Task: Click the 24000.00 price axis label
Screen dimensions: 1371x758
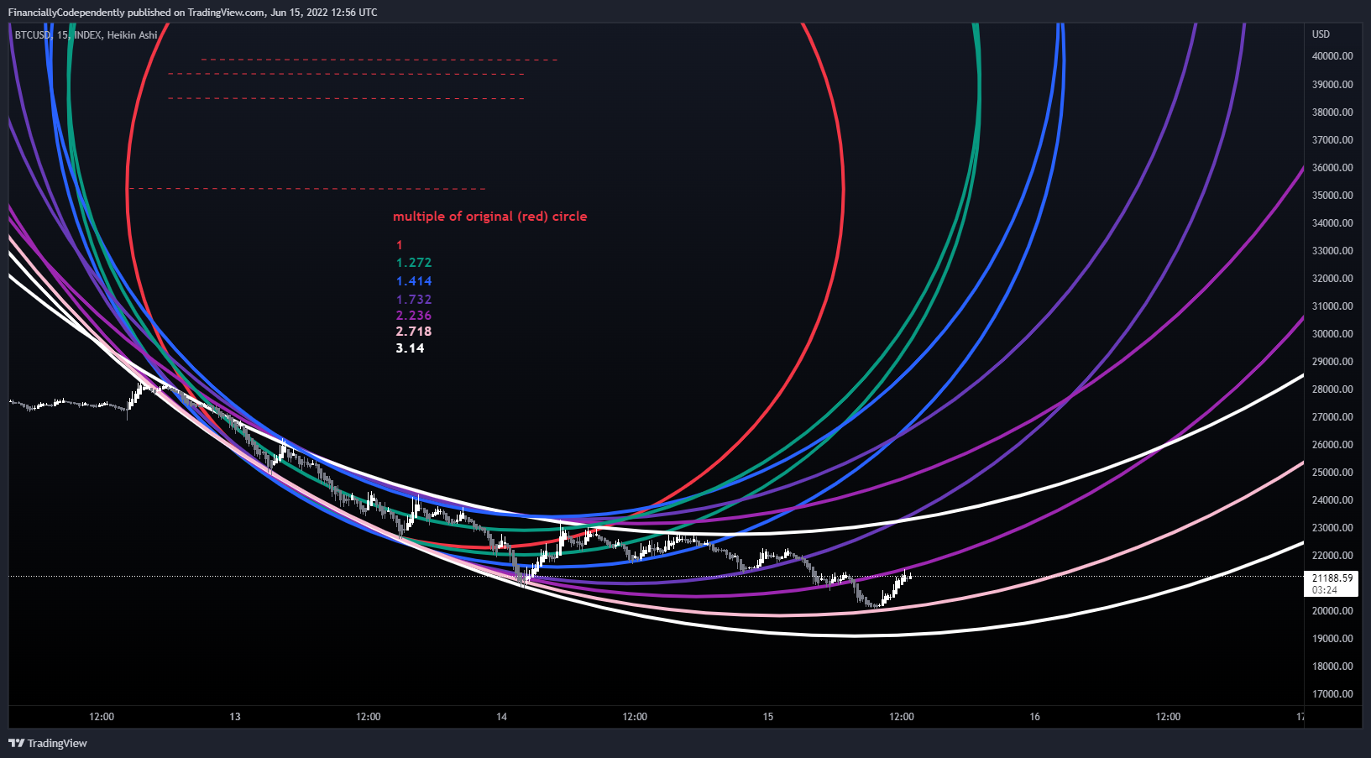Action: tap(1332, 499)
